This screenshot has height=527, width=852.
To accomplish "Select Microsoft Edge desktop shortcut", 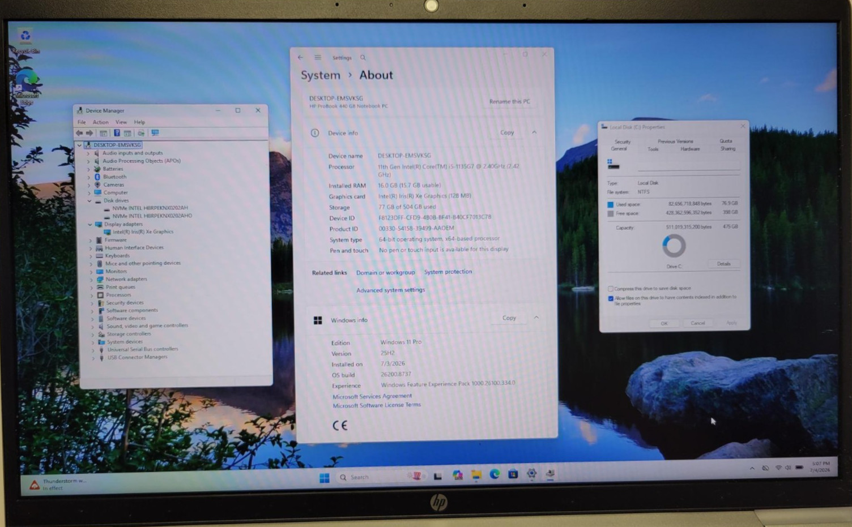I will (26, 87).
